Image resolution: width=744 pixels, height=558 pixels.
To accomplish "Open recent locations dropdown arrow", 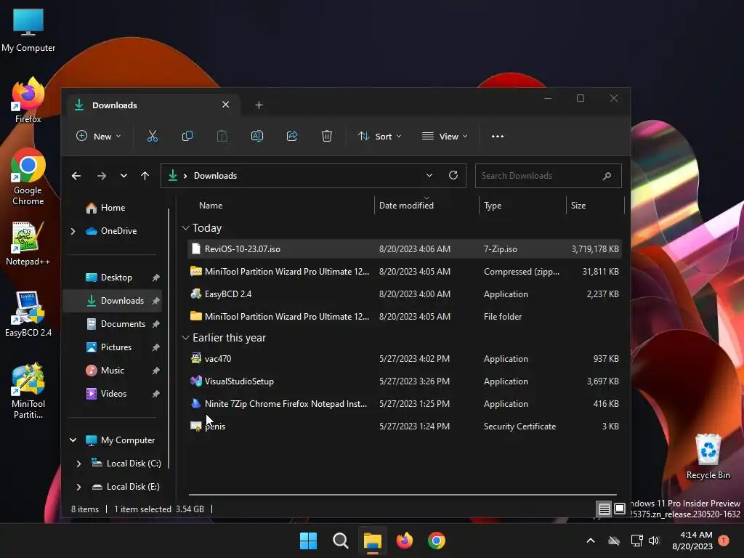I will (124, 176).
